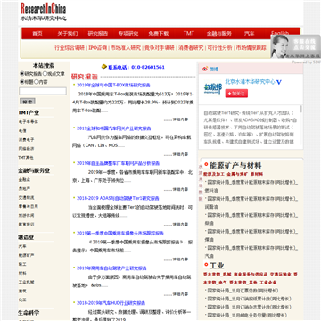Open the 免费下载 navigation item
The image size is (321, 321).
point(159,34)
